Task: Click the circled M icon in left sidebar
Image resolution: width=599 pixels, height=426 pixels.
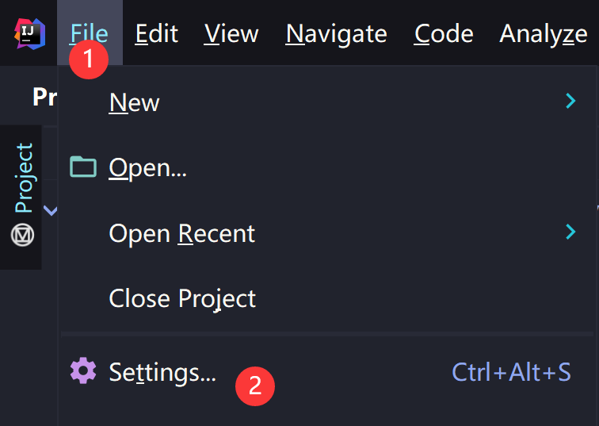Action: (x=22, y=235)
